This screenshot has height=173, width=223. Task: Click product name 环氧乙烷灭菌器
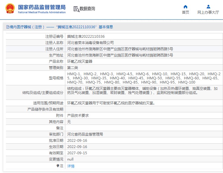80,62
